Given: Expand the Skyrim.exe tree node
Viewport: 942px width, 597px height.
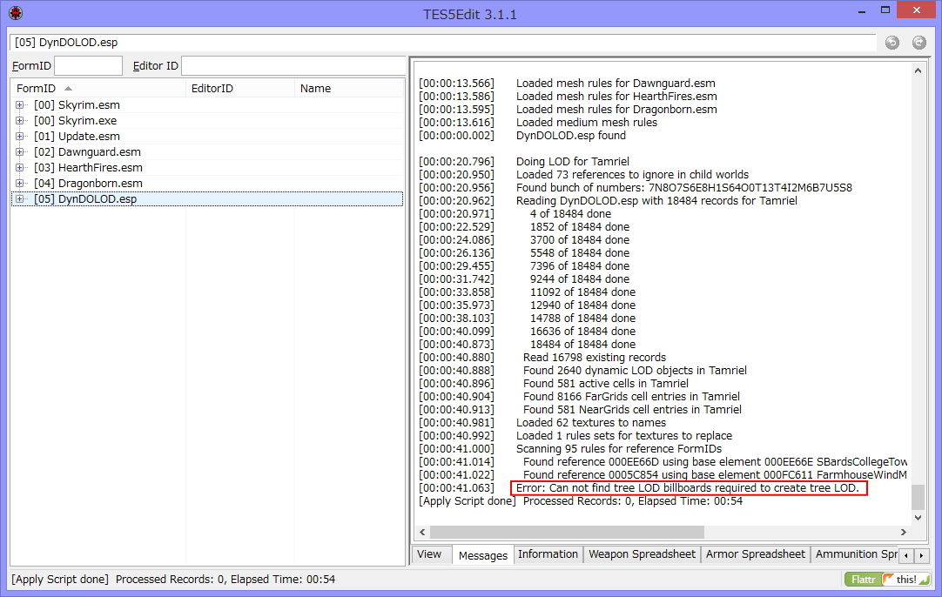Looking at the screenshot, I should 20,121.
